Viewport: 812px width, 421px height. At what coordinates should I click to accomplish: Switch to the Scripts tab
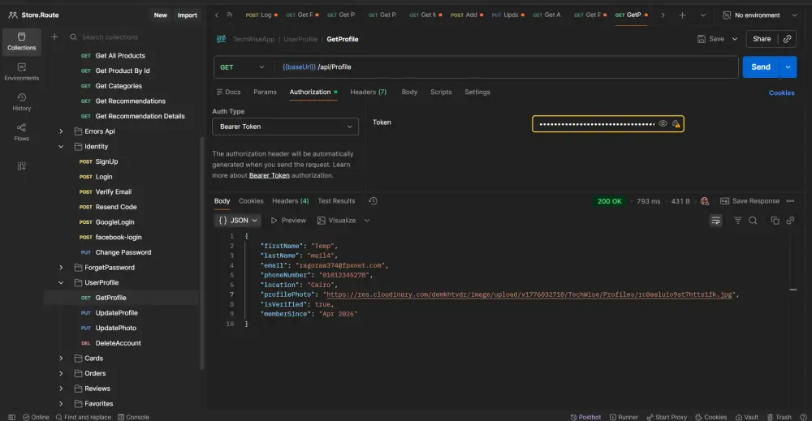[441, 92]
